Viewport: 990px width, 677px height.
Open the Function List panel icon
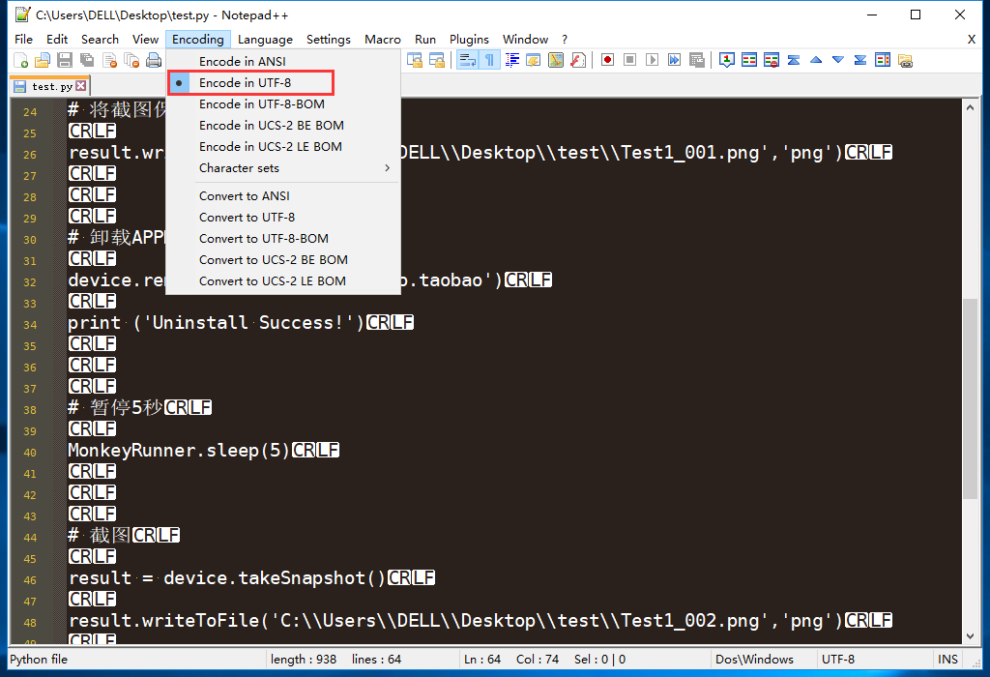point(578,61)
